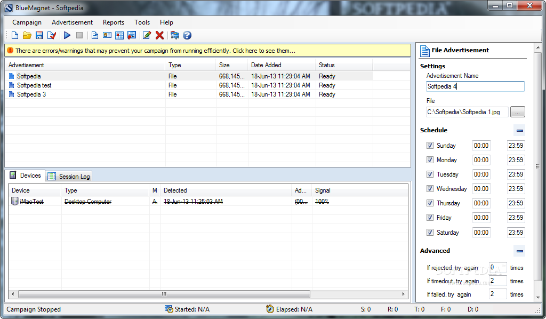Uncheck the Monday schedule checkbox

coord(430,160)
